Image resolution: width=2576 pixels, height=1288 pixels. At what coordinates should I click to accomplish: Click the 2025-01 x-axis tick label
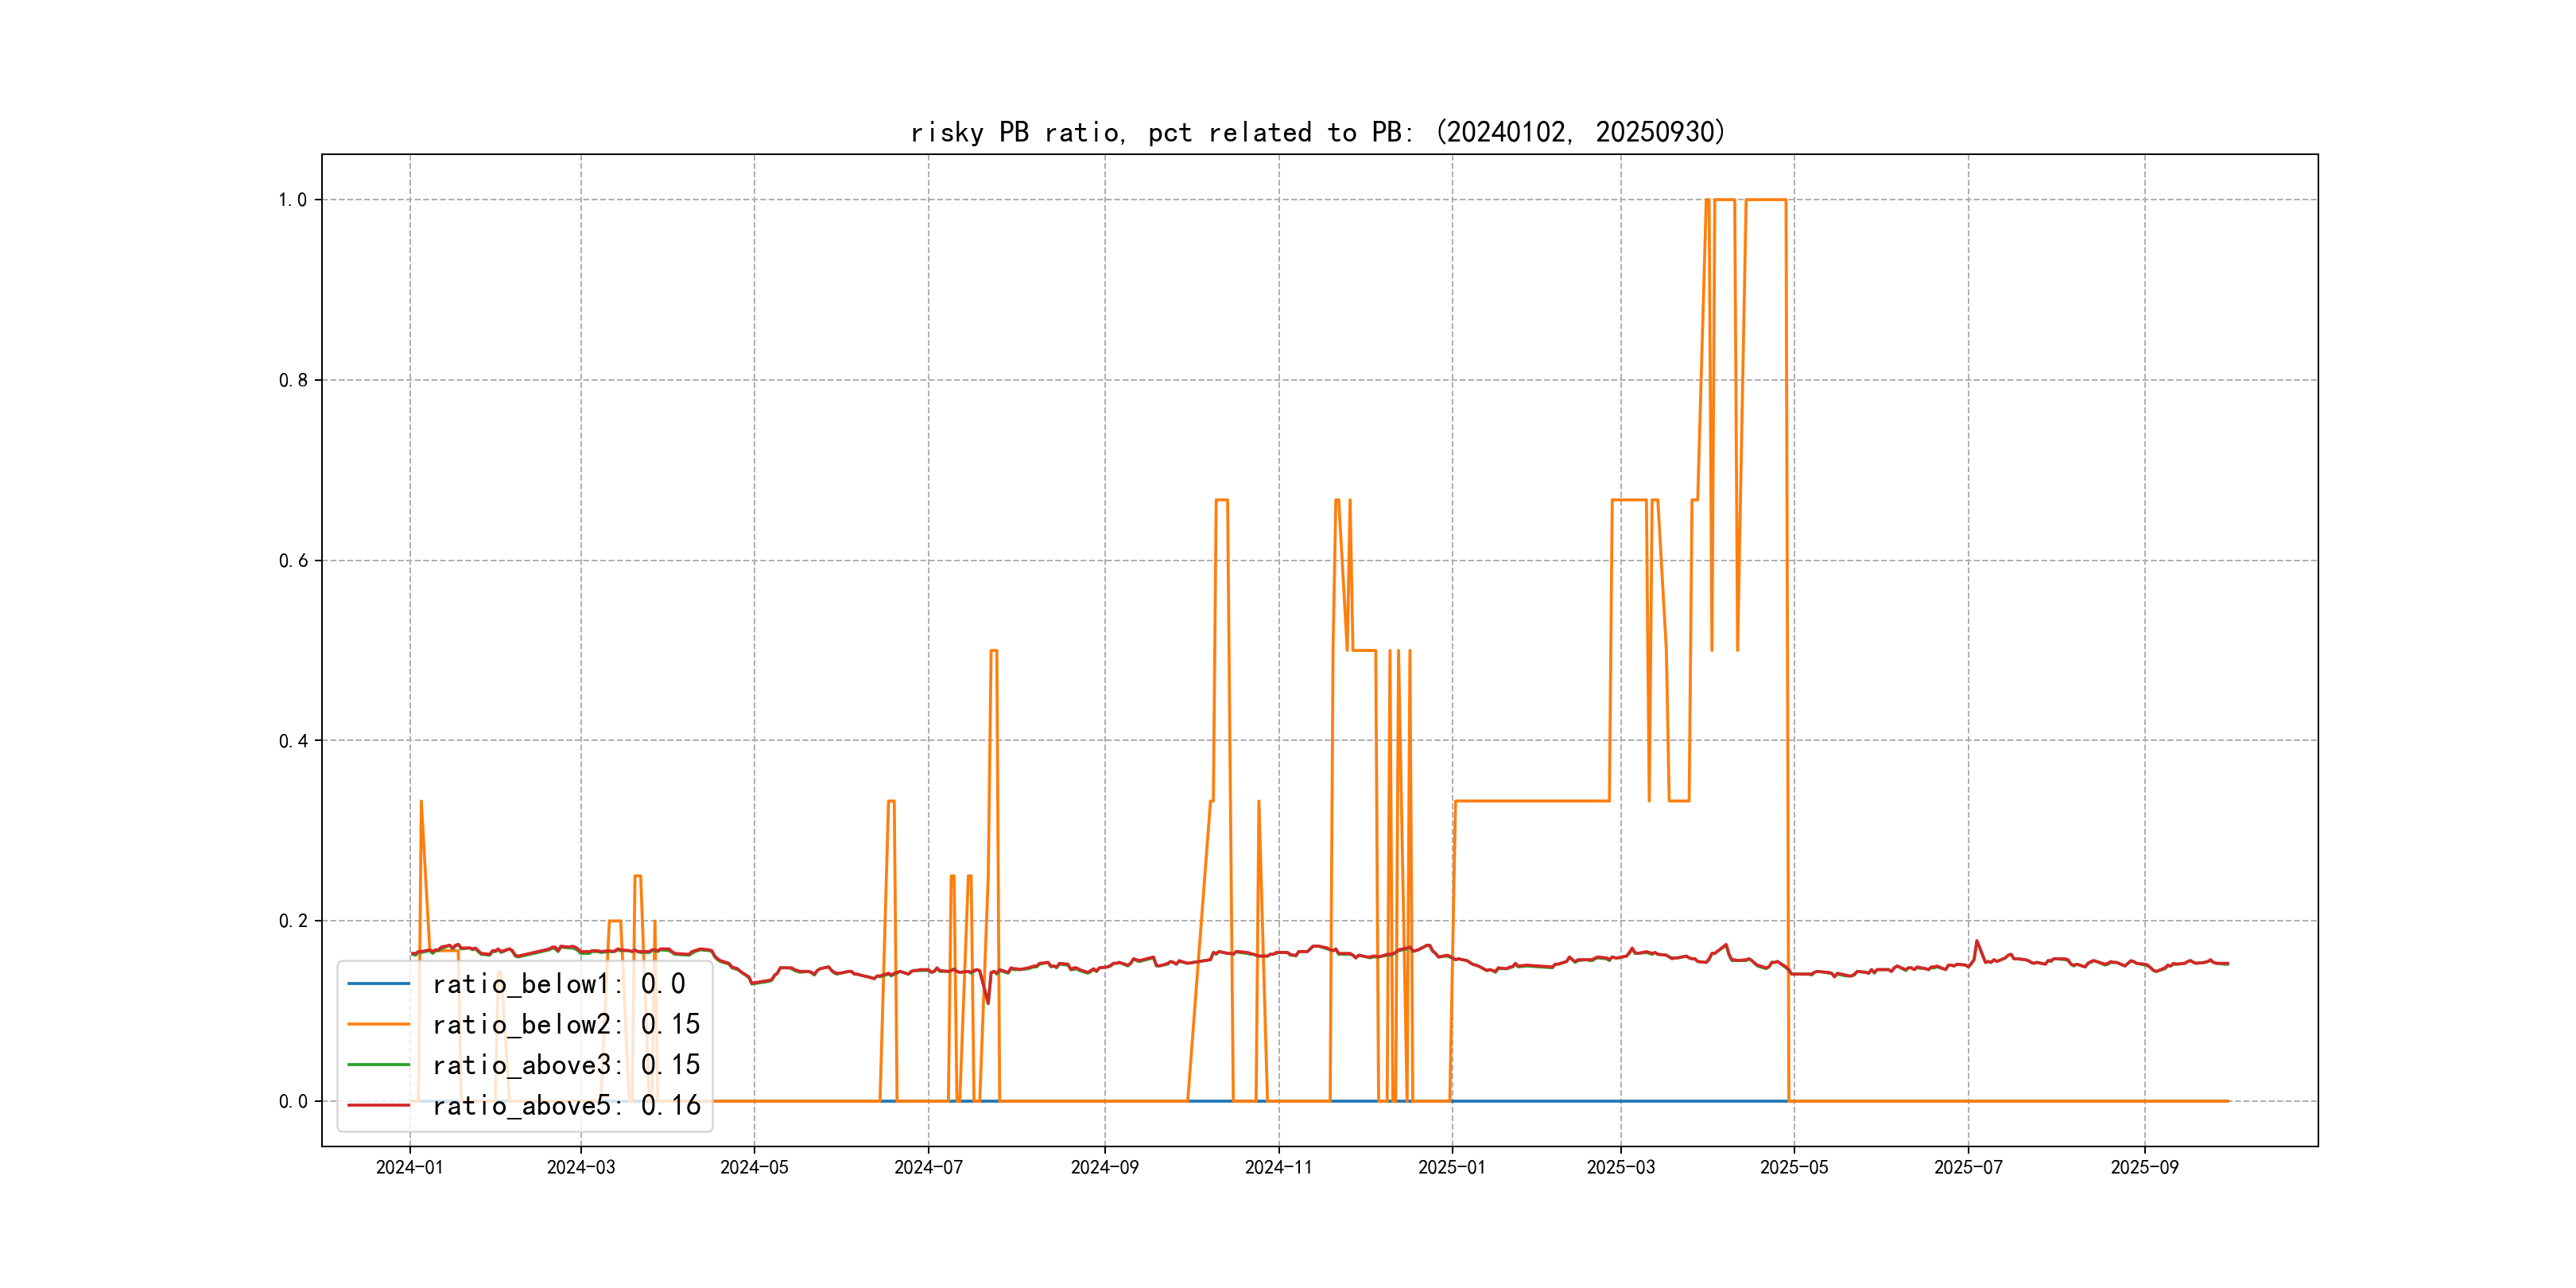[x=1452, y=1167]
